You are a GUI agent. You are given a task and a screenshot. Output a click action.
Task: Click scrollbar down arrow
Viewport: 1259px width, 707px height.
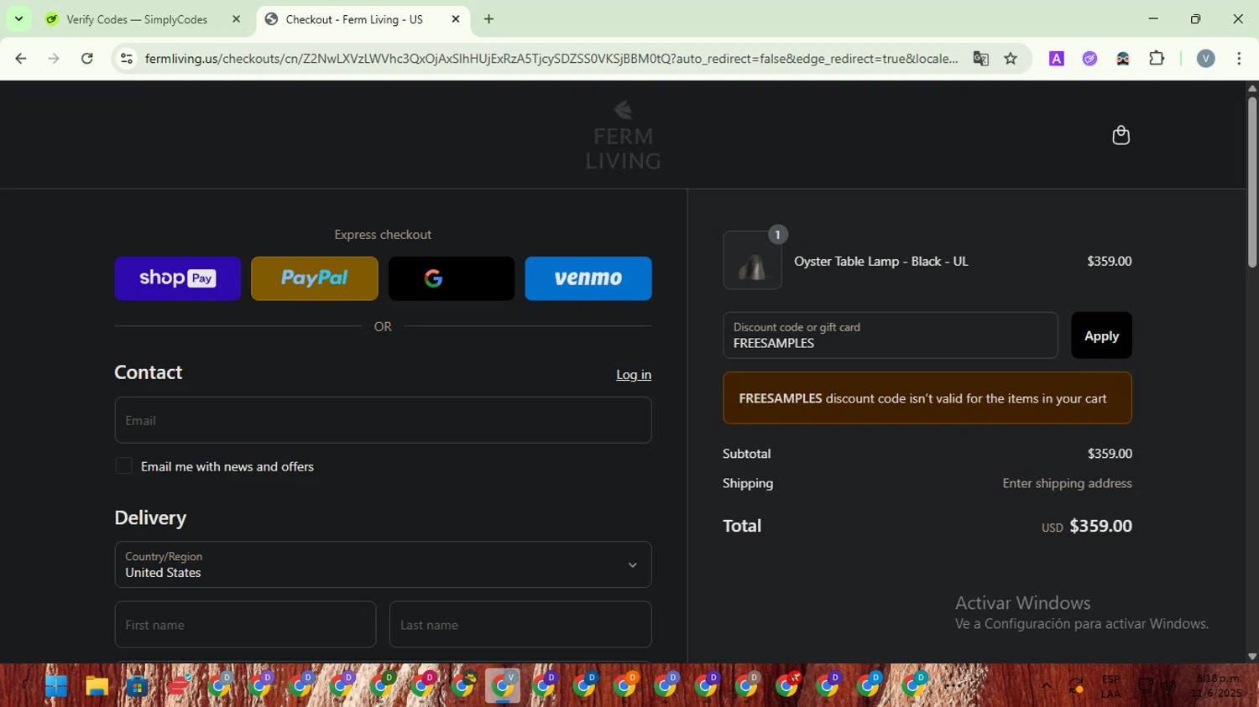click(x=1251, y=657)
